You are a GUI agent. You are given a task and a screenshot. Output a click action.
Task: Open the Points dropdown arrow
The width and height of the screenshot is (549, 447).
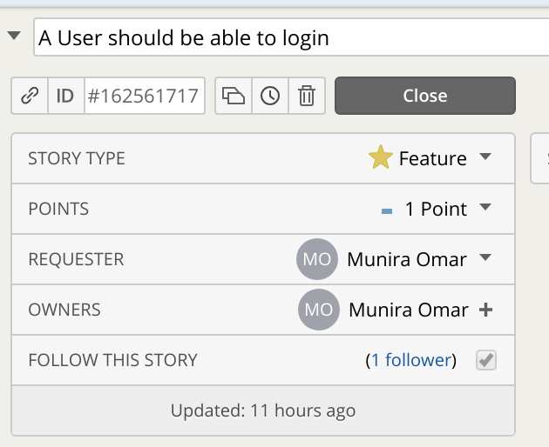click(486, 208)
